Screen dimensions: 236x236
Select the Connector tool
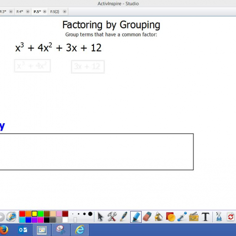[x=182, y=217]
